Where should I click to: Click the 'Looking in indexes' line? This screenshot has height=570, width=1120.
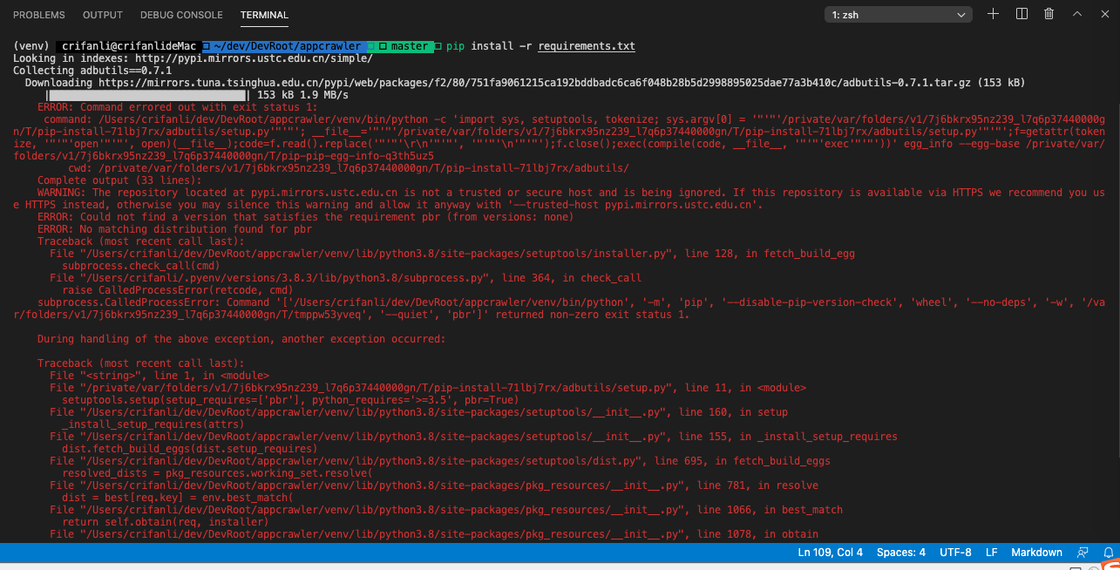pyautogui.click(x=193, y=58)
